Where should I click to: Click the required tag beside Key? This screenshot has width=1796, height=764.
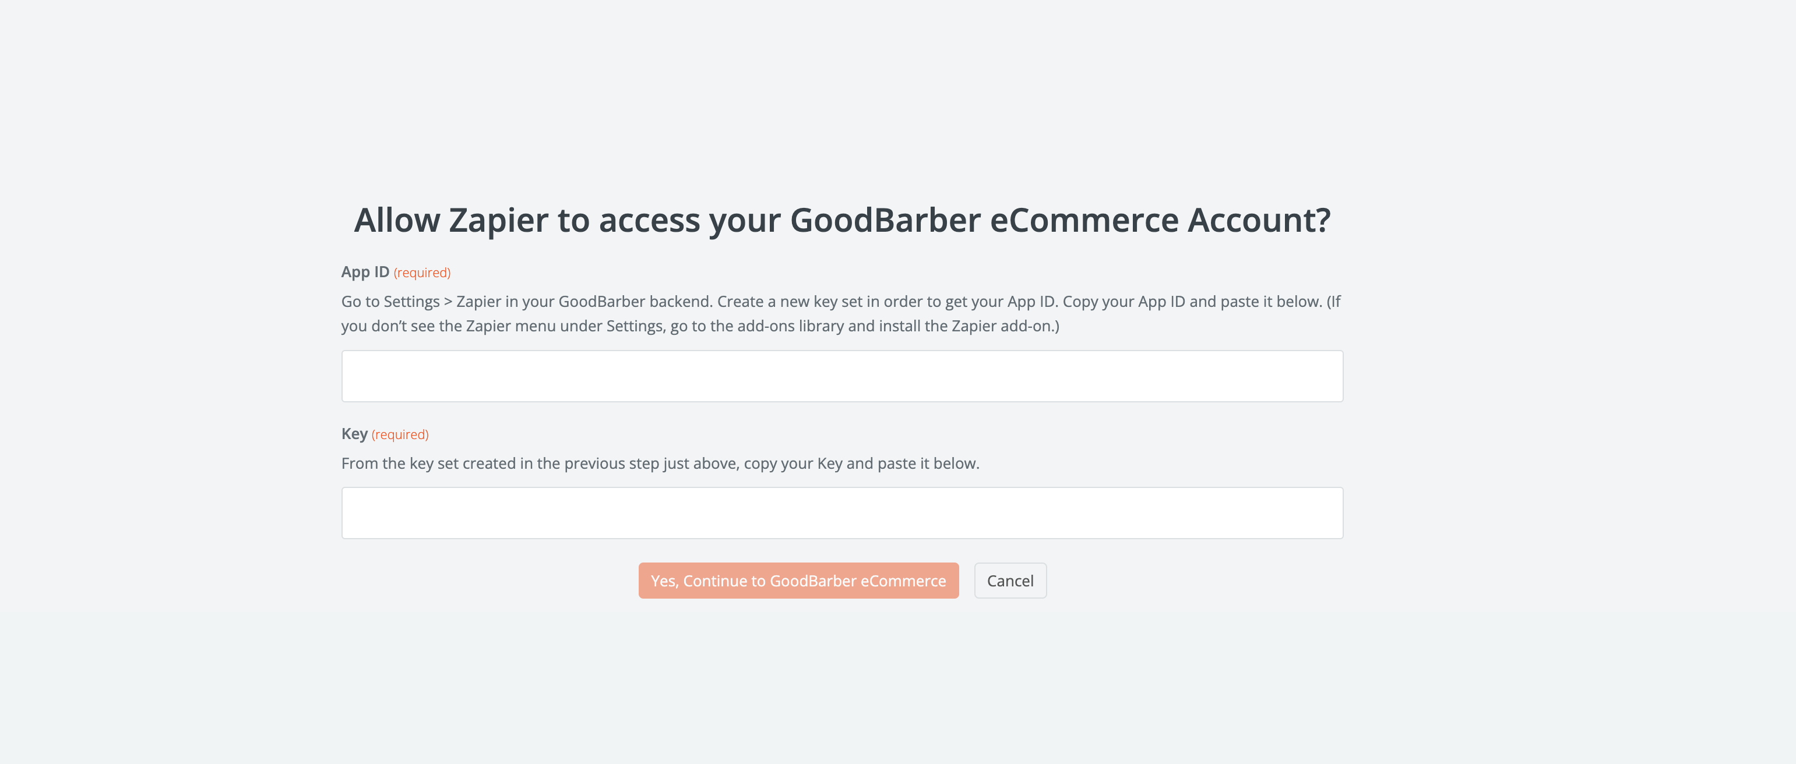tap(400, 434)
